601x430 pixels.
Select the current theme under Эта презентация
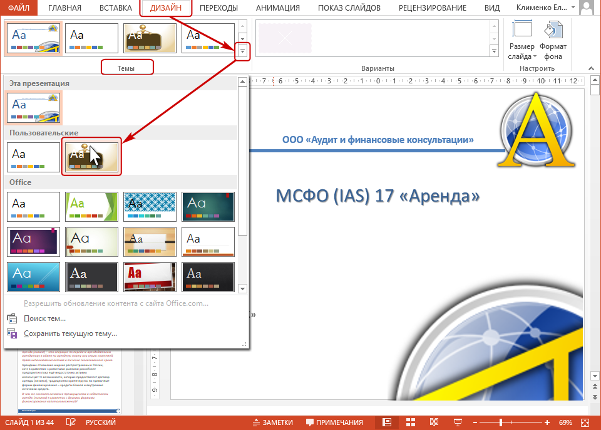tap(33, 108)
